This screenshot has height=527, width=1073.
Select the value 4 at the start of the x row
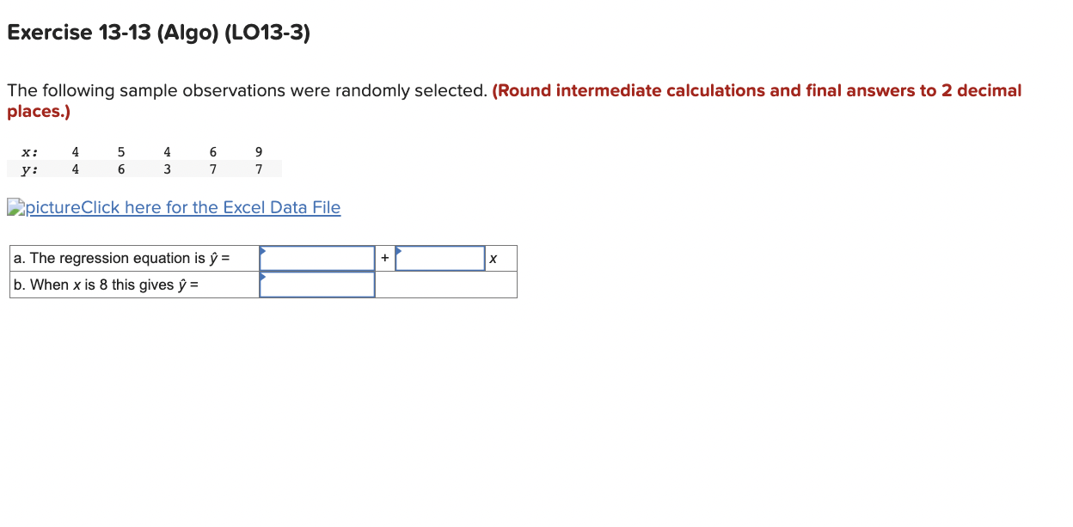(x=75, y=151)
